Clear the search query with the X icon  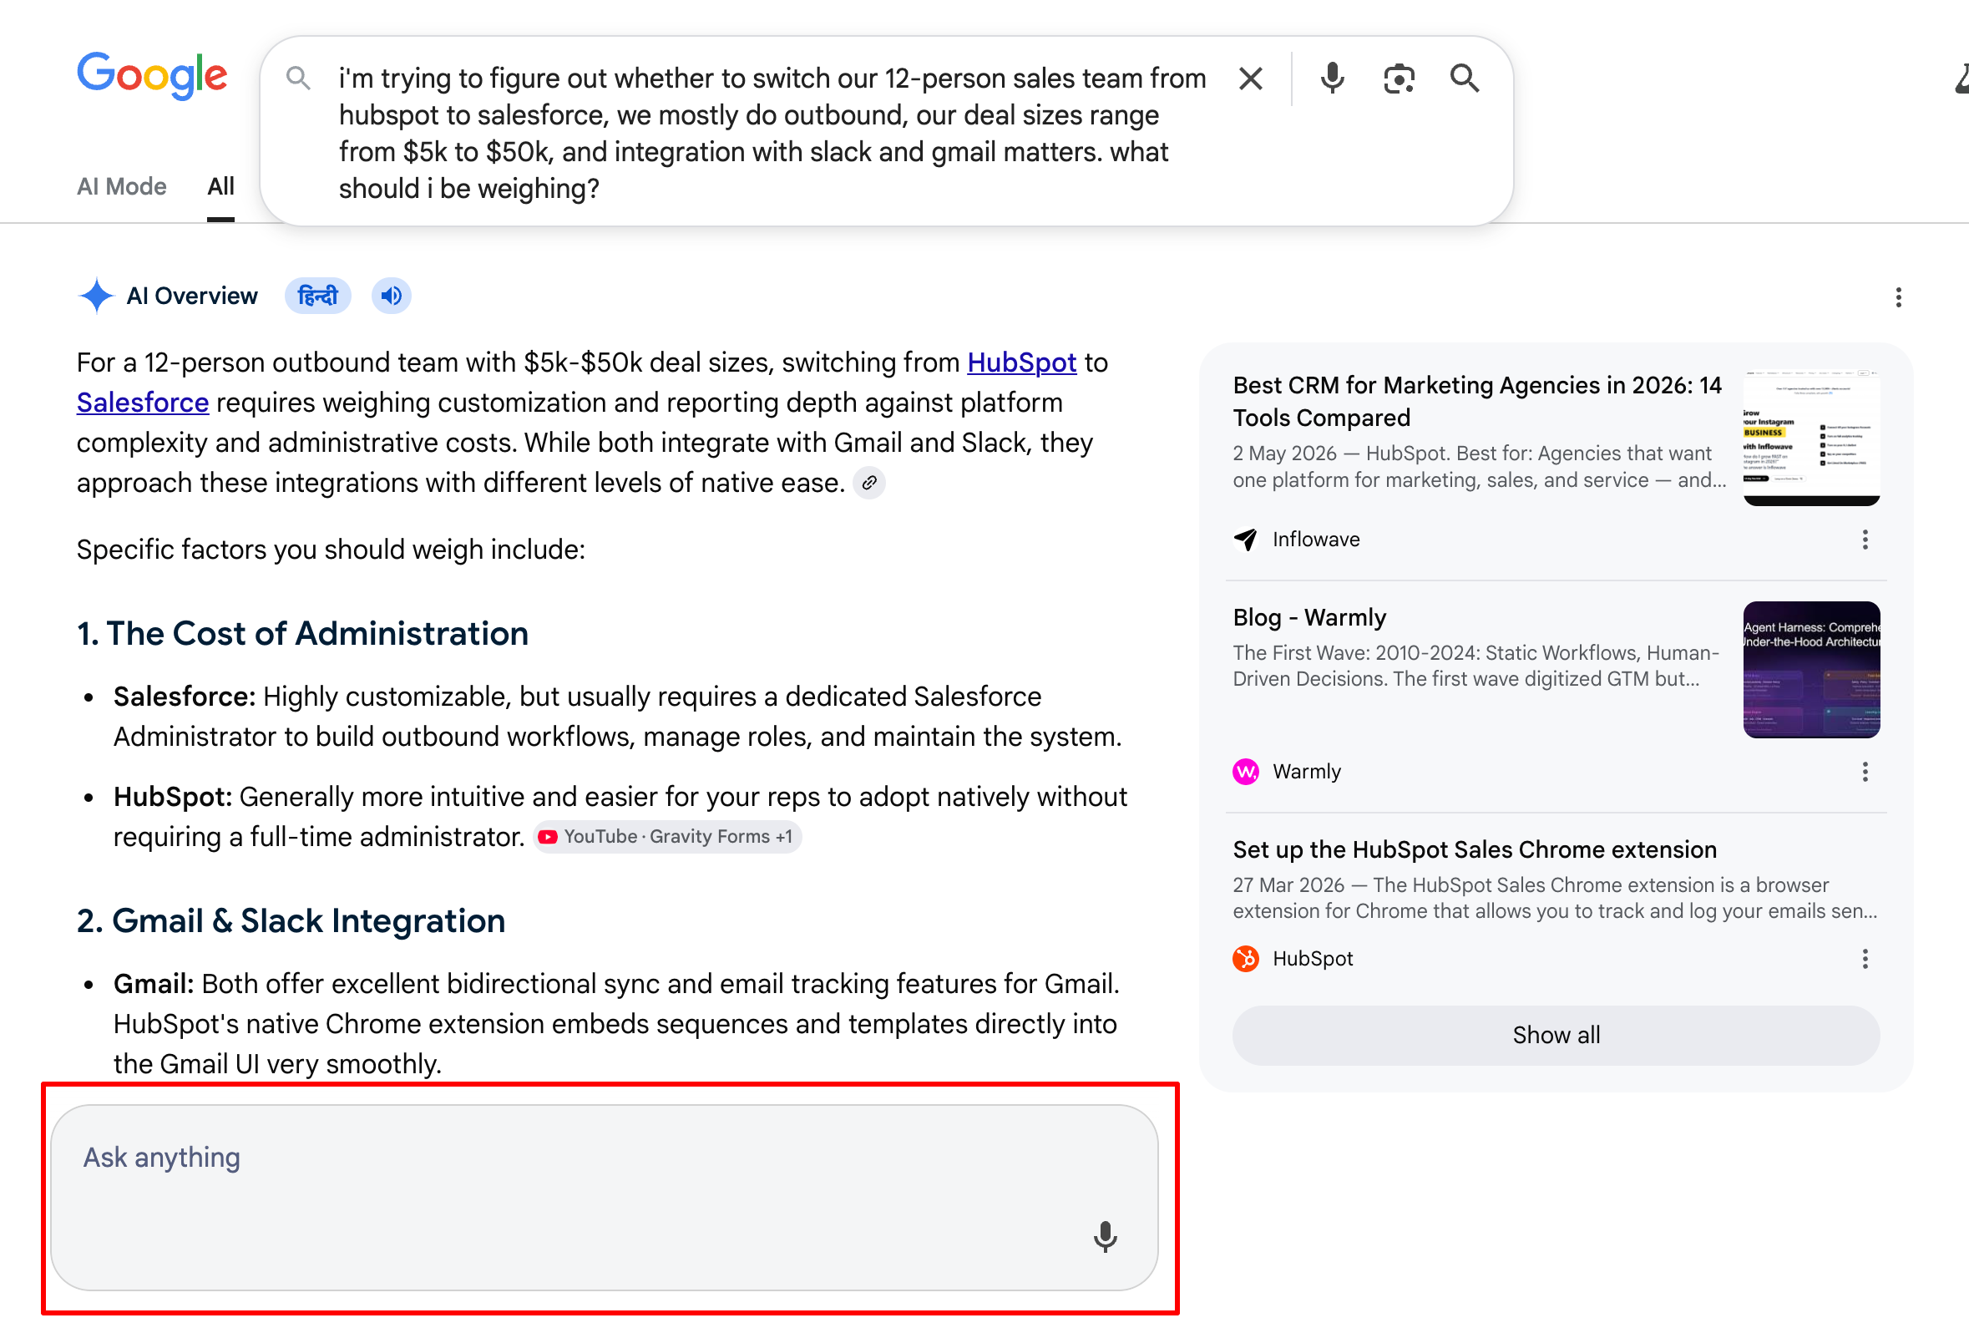coord(1251,79)
